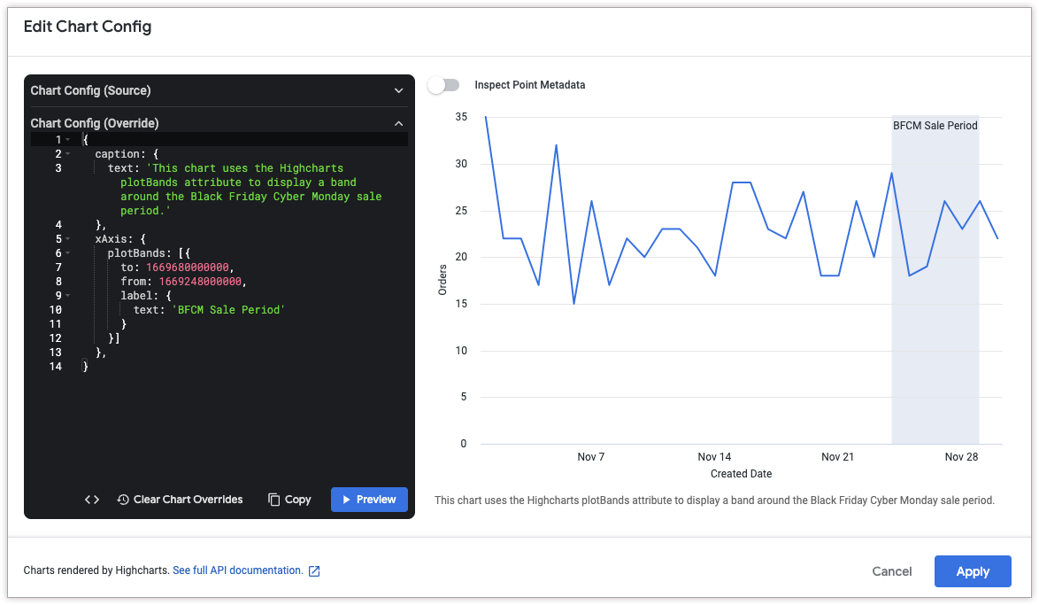Viewport: 1039px width, 605px height.
Task: Click the code format angle-brackets icon
Action: pyautogui.click(x=92, y=500)
